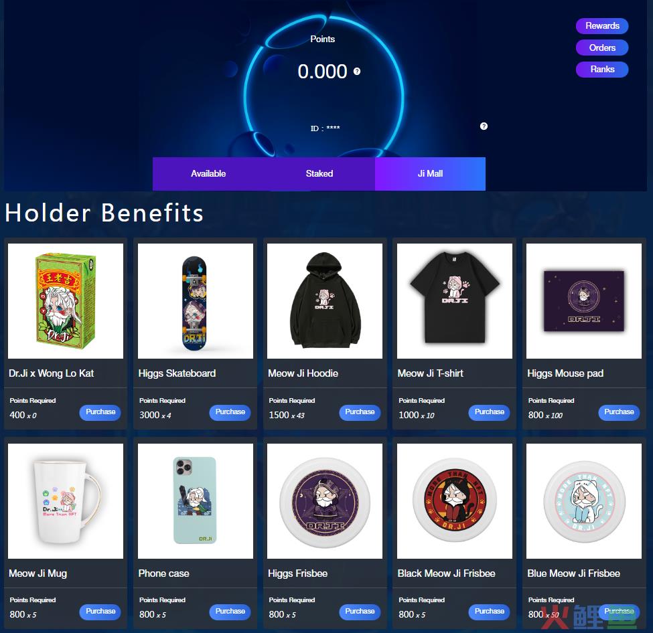Buy the Meow Ji Mug

100,612
